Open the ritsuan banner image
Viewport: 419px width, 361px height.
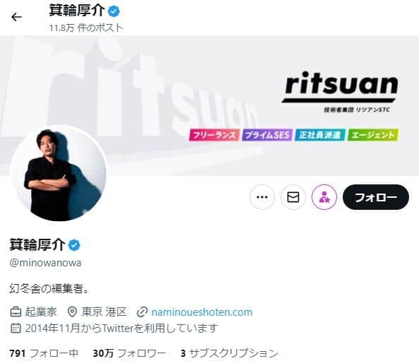(209, 105)
